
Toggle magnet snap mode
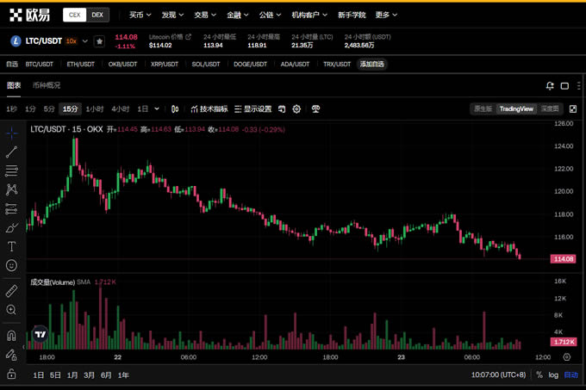click(x=11, y=335)
